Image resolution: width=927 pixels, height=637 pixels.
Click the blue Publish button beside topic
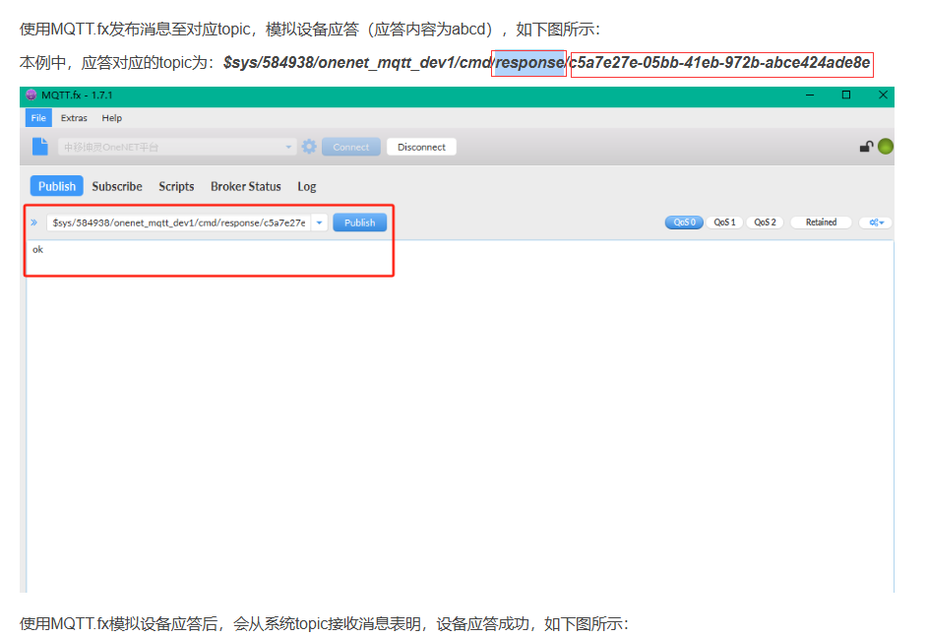[x=359, y=223]
